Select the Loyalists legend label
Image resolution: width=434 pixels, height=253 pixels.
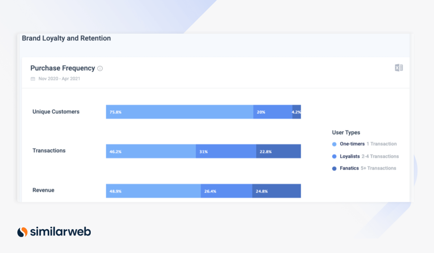tap(349, 156)
